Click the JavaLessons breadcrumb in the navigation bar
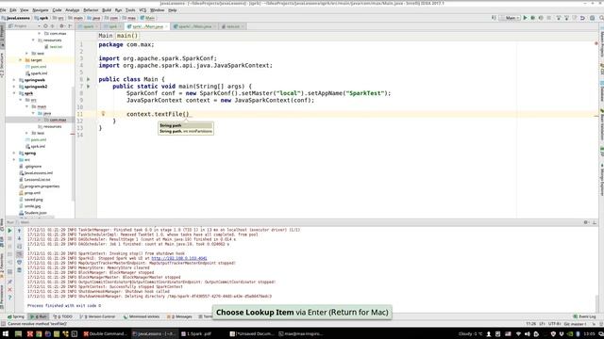The image size is (604, 339). 16,18
